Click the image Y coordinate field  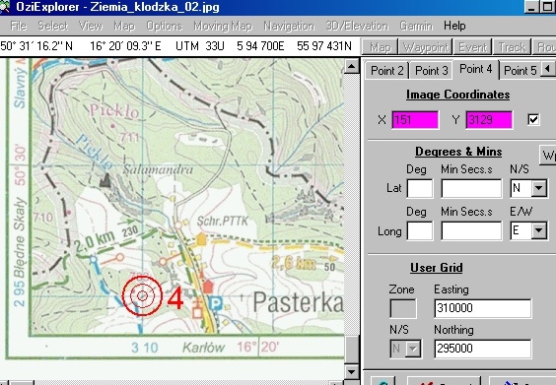(489, 120)
